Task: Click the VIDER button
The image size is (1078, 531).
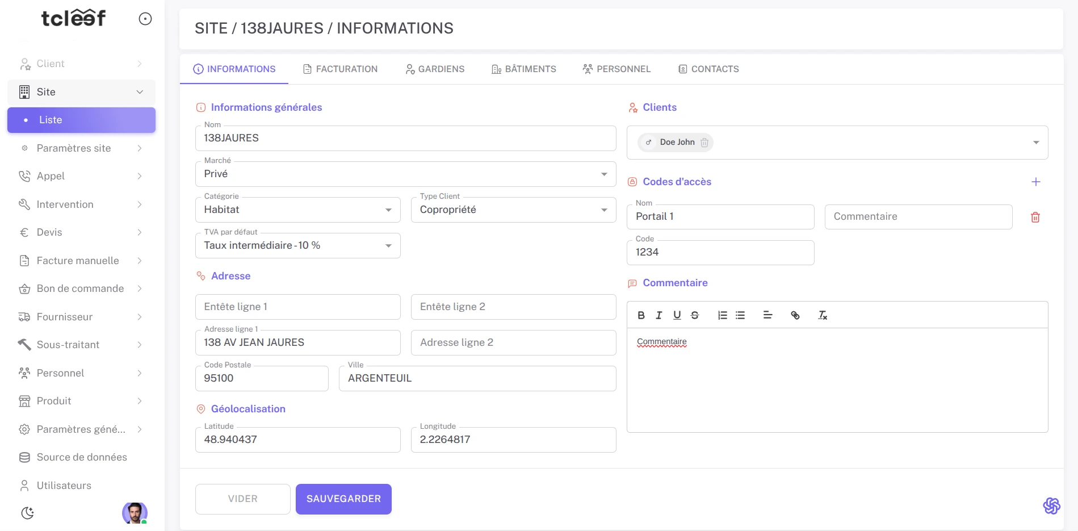Action: click(x=242, y=499)
